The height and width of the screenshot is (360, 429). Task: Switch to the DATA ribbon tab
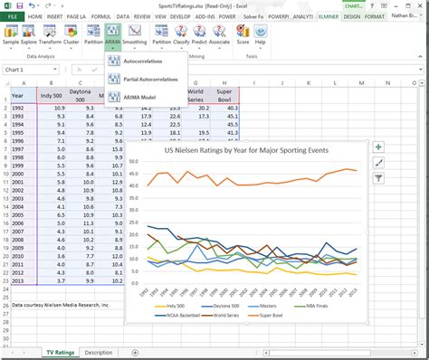[123, 16]
